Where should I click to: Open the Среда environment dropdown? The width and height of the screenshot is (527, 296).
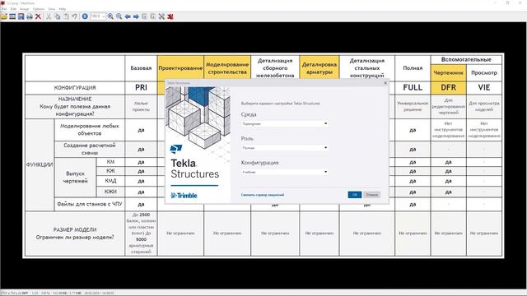pyautogui.click(x=284, y=124)
